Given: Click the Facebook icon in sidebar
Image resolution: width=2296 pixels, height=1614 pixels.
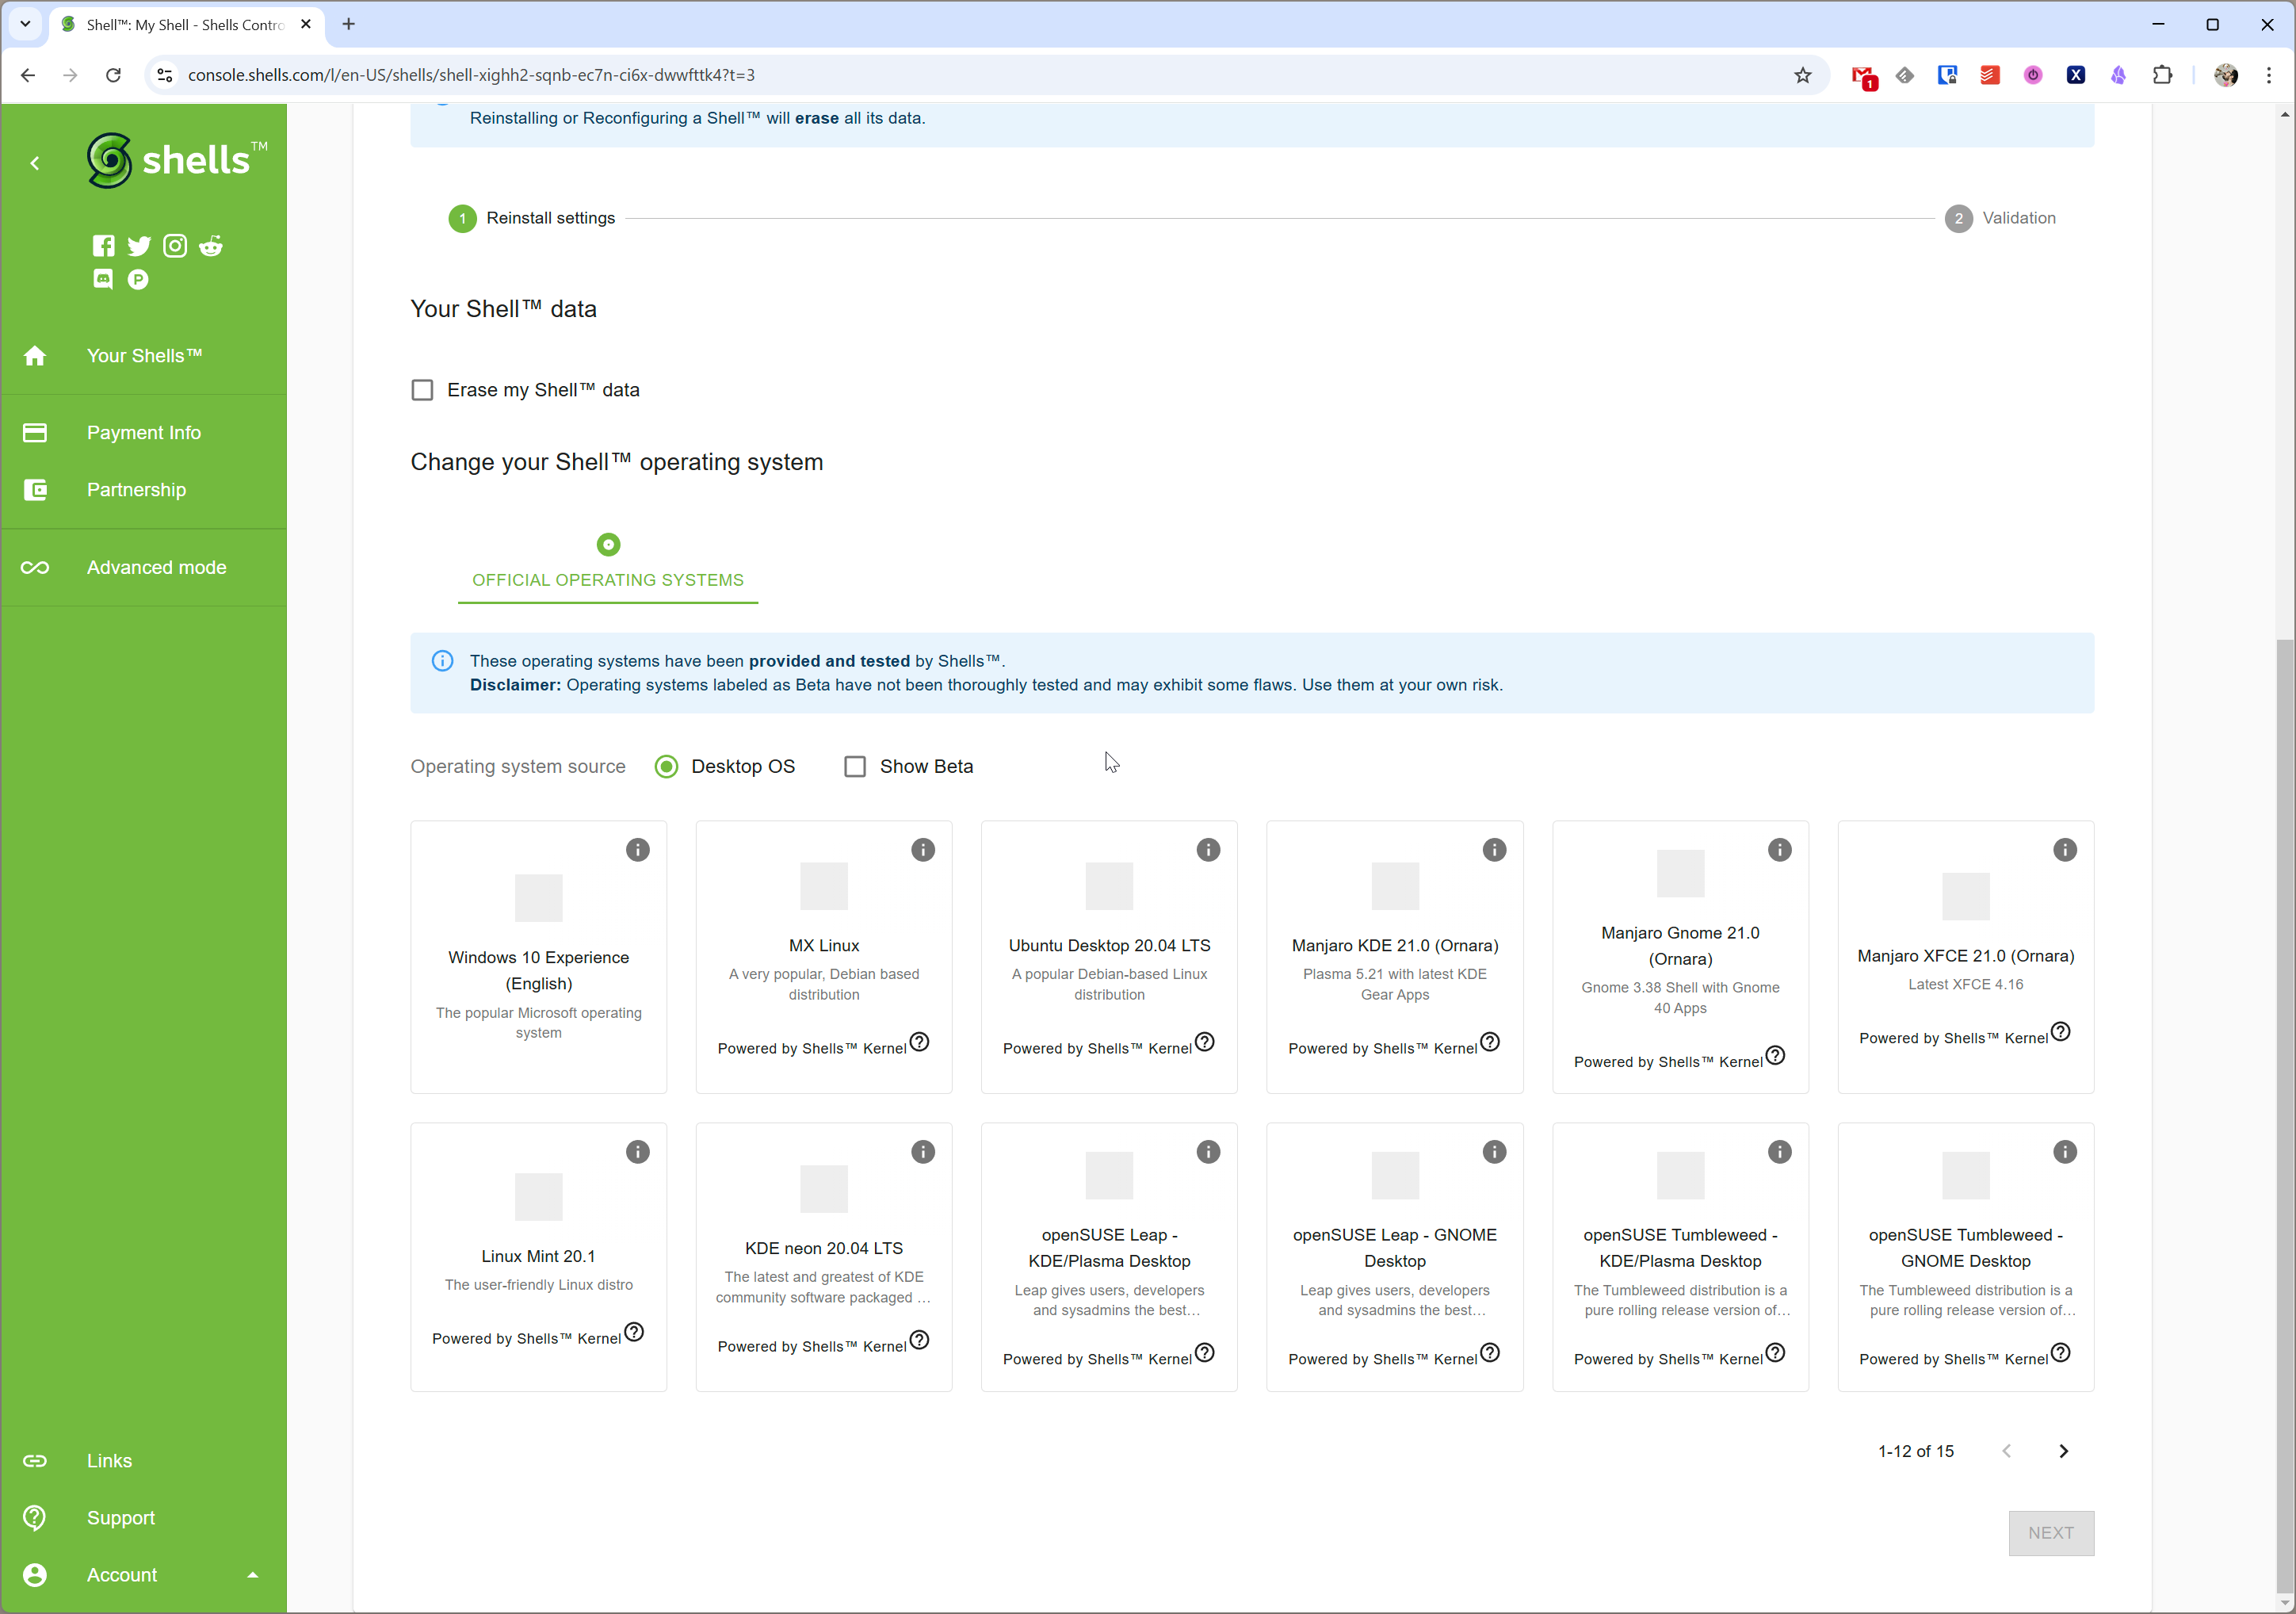Looking at the screenshot, I should [103, 246].
